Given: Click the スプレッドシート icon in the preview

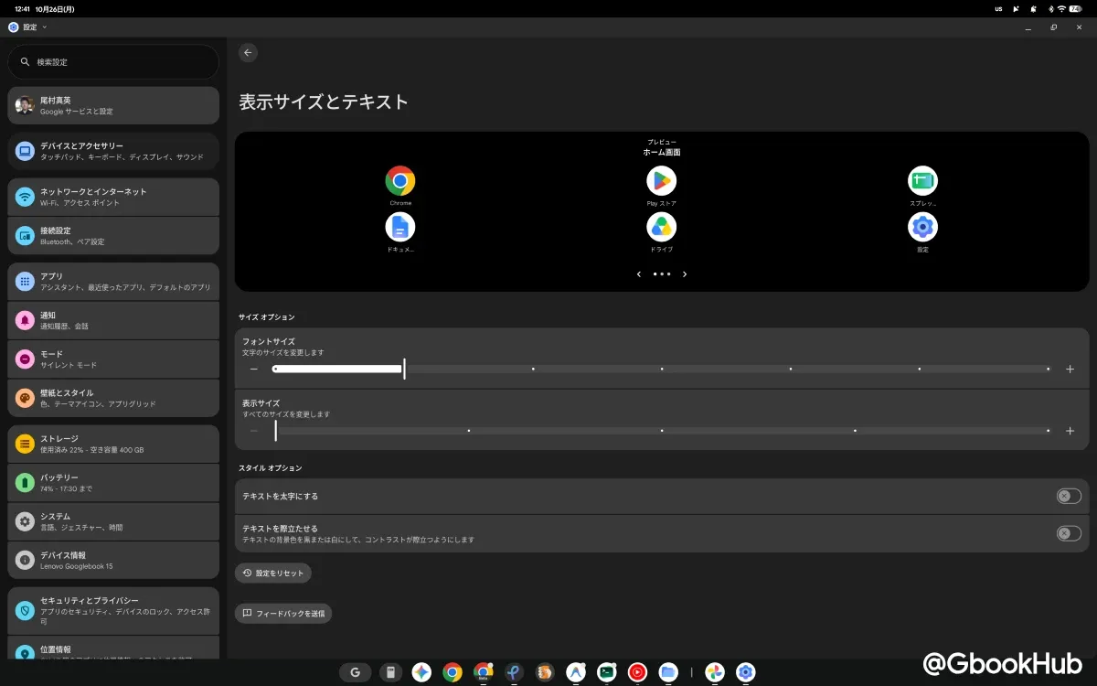Looking at the screenshot, I should coord(922,180).
